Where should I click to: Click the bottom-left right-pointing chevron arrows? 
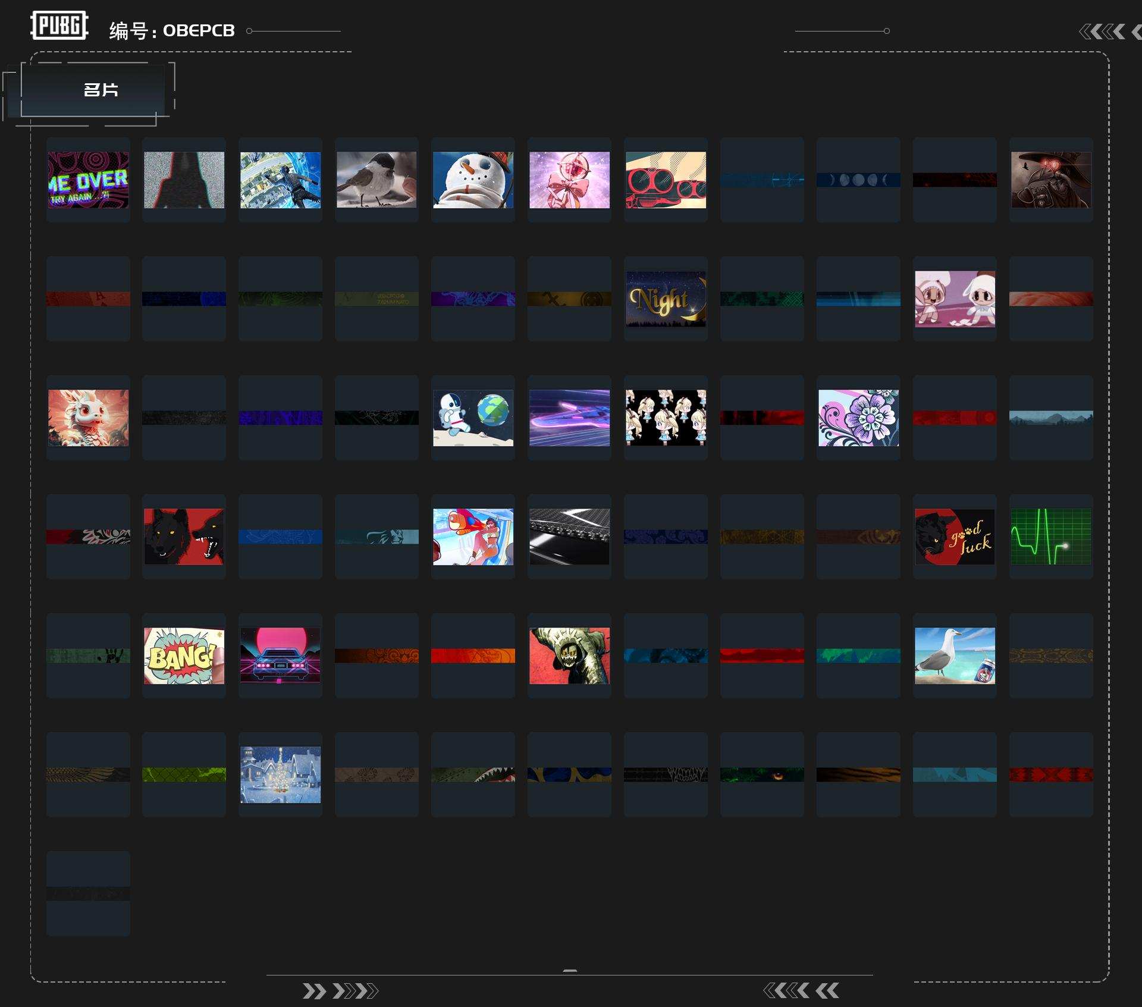[340, 991]
